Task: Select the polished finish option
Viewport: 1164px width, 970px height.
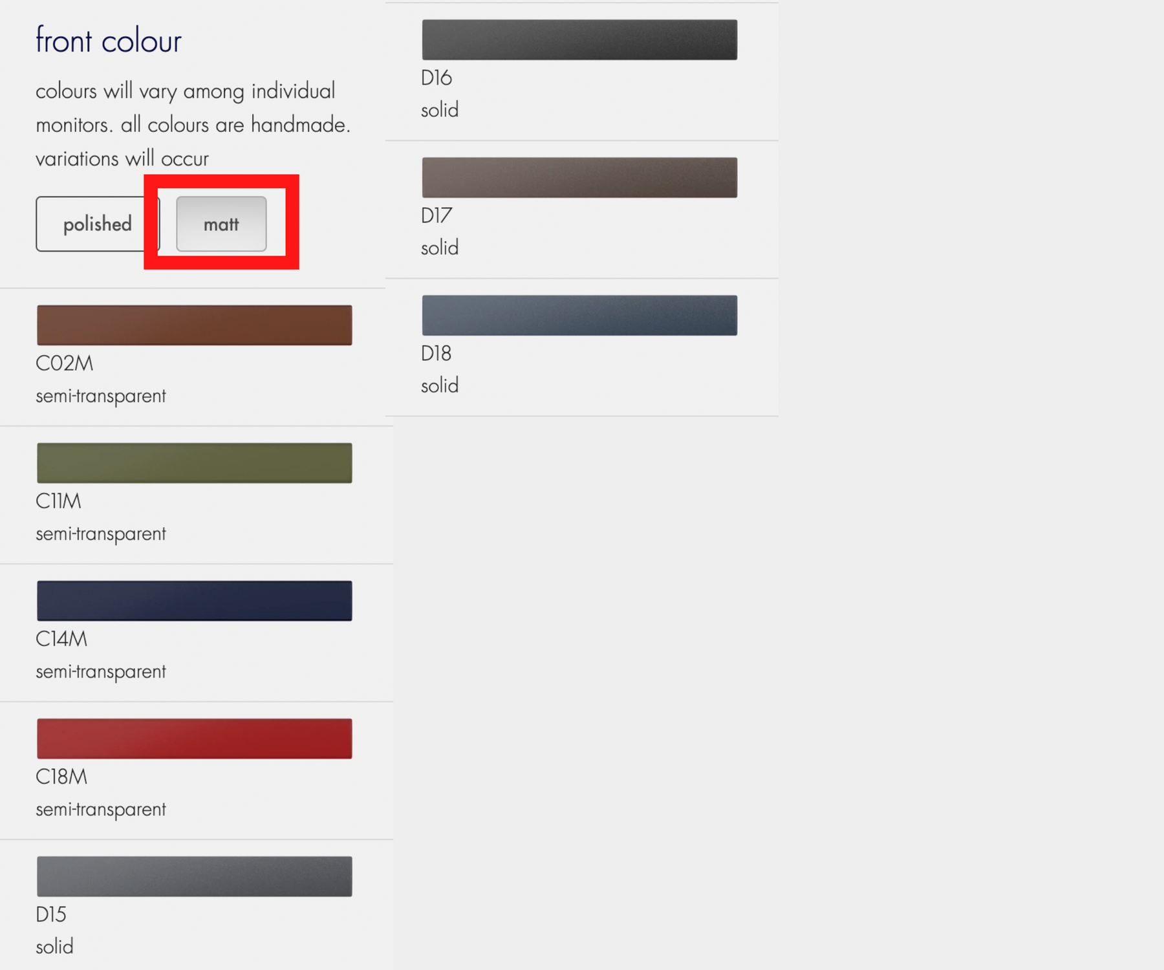Action: click(x=97, y=224)
